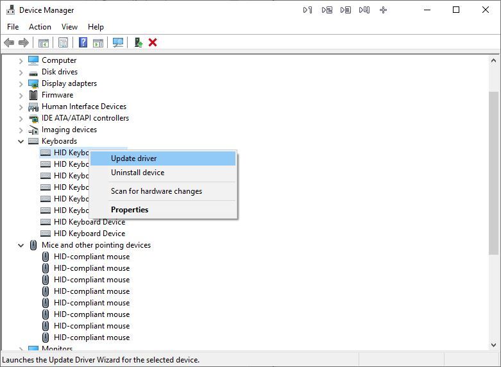The width and height of the screenshot is (501, 367).
Task: Close the Device Manager window
Action: click(486, 10)
